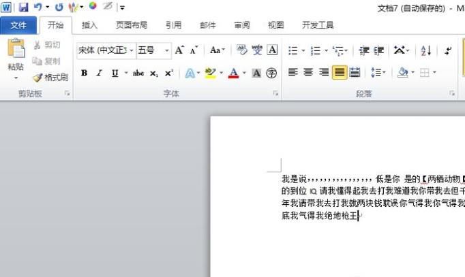Grow font size with large A icon
Viewport: 465px width, 277px height.
[179, 50]
